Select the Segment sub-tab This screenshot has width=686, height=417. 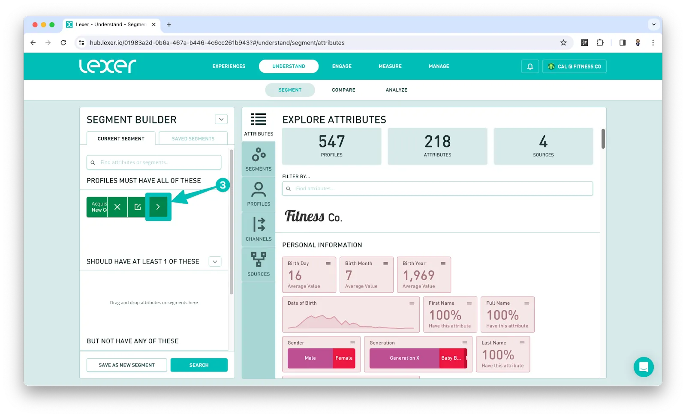[x=290, y=90]
